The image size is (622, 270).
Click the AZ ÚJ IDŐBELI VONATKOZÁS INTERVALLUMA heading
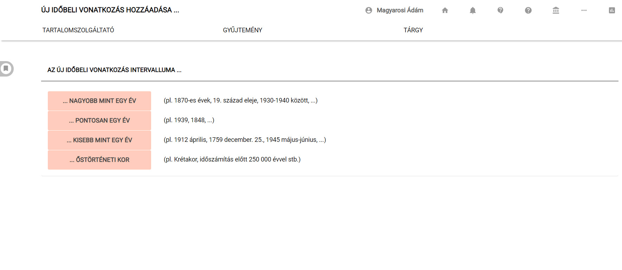click(x=114, y=70)
